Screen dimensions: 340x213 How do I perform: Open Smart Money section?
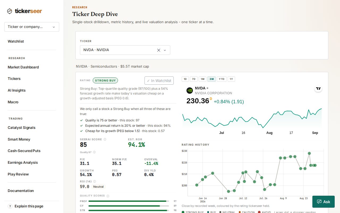coord(19,139)
